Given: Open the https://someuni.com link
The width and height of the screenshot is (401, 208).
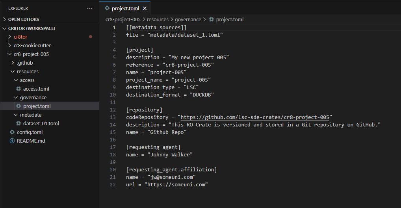Looking at the screenshot, I should tap(176, 184).
